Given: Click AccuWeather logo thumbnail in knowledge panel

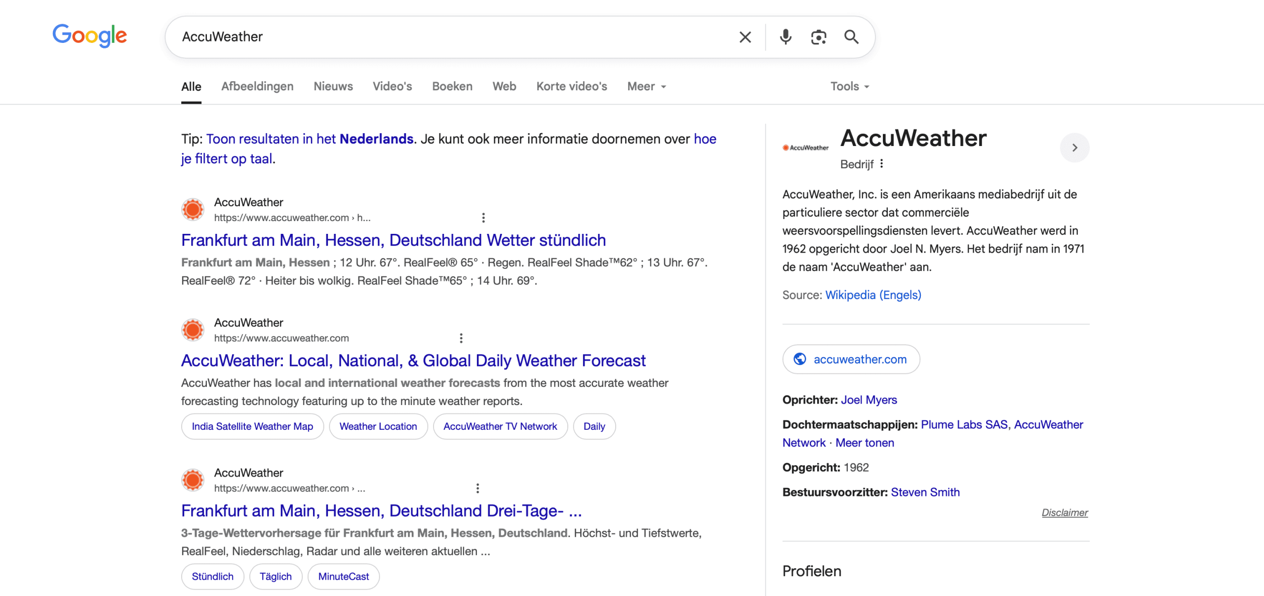Looking at the screenshot, I should 806,148.
